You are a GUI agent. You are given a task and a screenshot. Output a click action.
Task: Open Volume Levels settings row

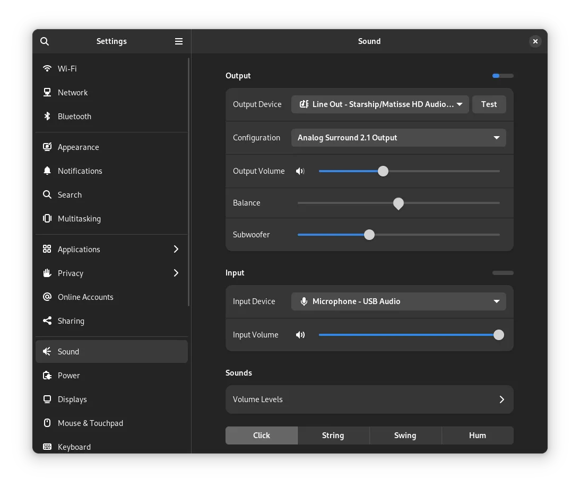point(369,399)
